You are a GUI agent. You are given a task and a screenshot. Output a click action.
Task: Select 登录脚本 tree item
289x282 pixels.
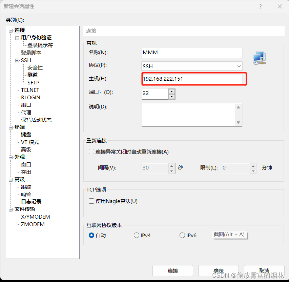[x=31, y=53]
